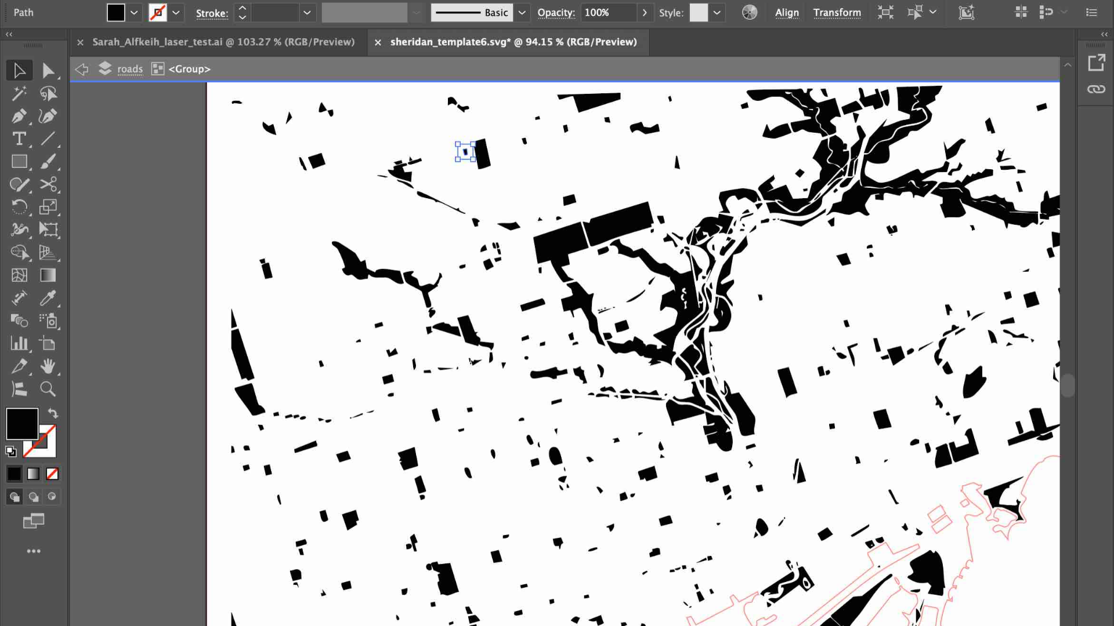Select the Eyedropper tool

pos(48,298)
